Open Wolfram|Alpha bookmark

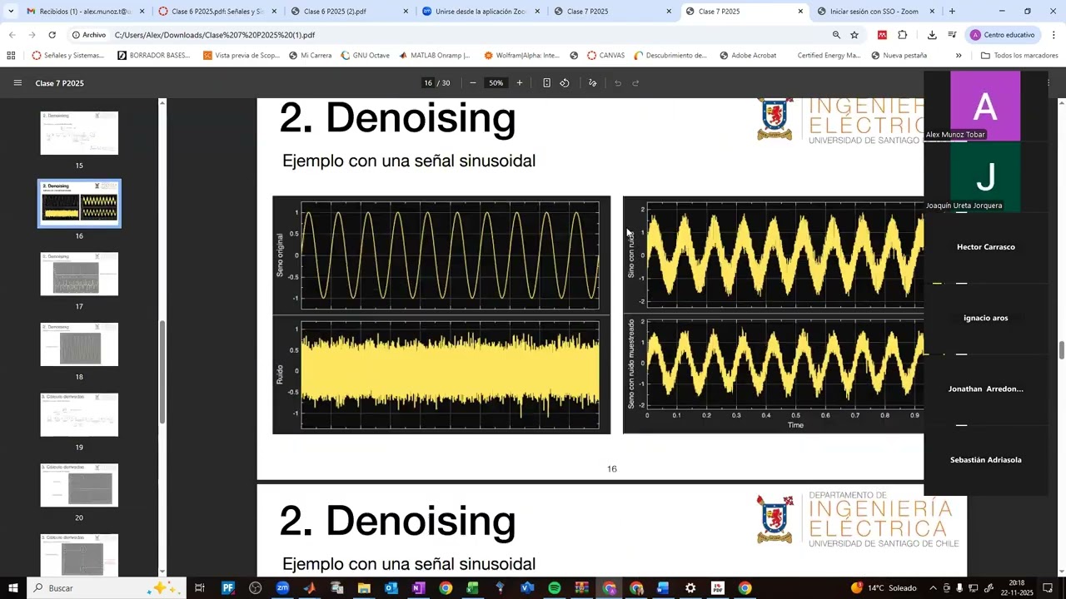(x=521, y=56)
